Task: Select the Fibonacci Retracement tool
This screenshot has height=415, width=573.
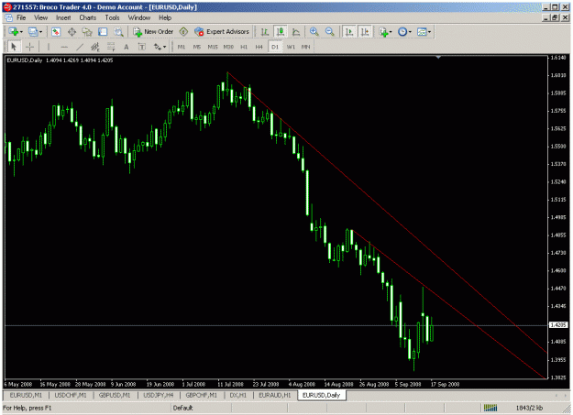Action: (x=111, y=47)
